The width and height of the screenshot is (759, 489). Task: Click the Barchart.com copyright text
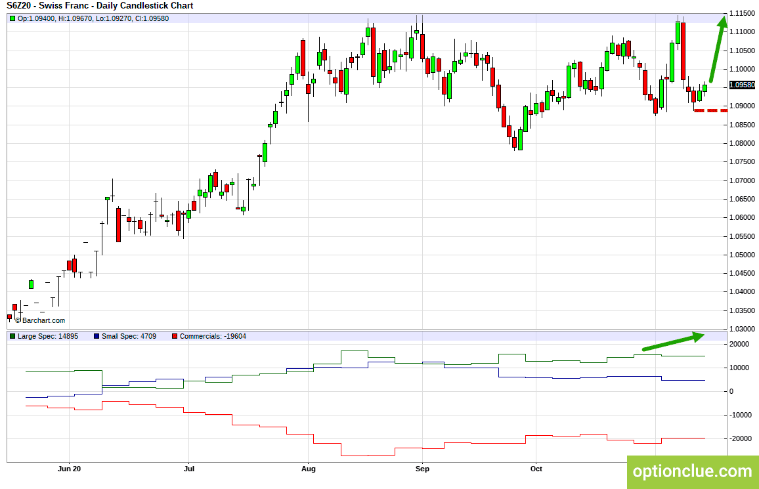pyautogui.click(x=39, y=320)
